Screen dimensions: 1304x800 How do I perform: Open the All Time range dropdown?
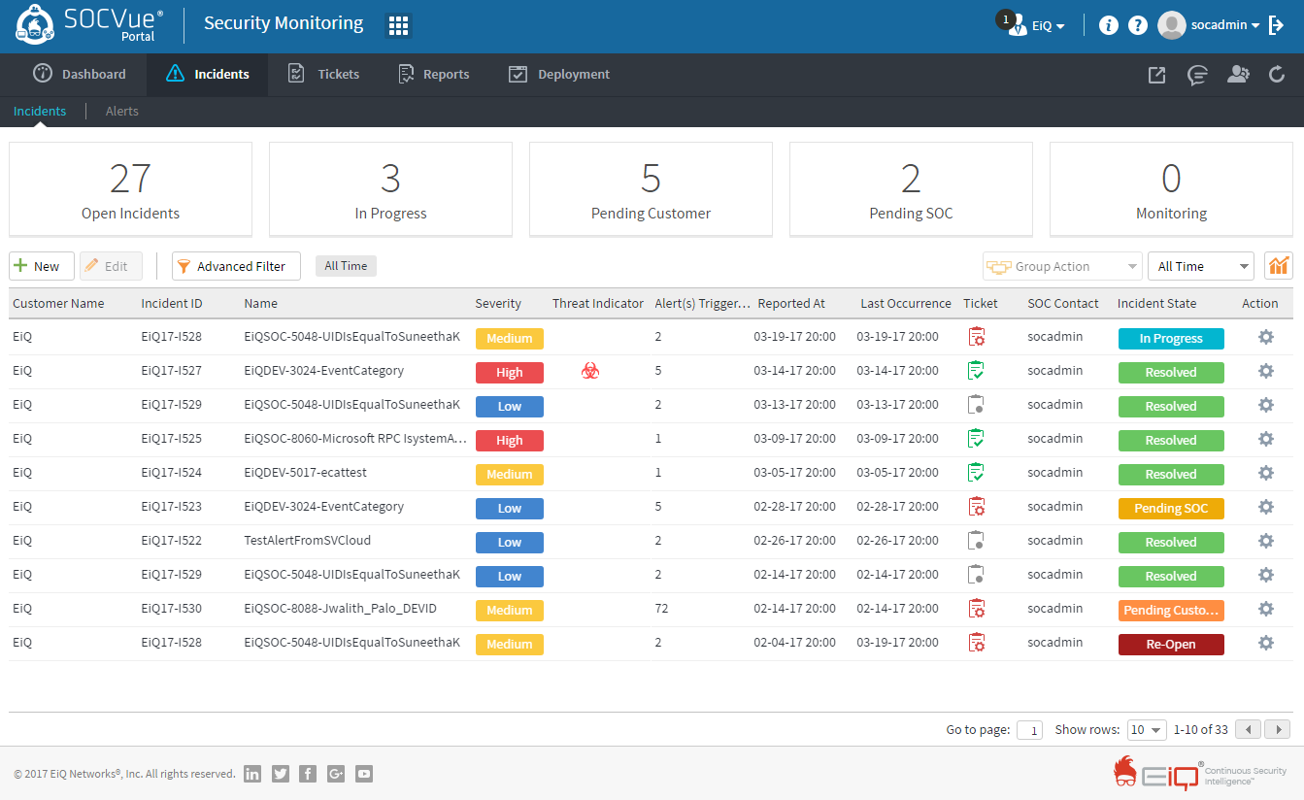(x=1200, y=266)
